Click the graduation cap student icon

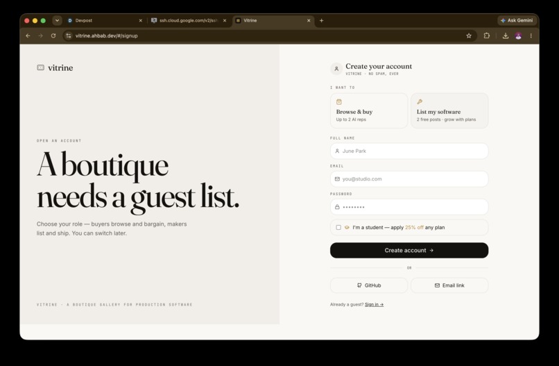(347, 228)
